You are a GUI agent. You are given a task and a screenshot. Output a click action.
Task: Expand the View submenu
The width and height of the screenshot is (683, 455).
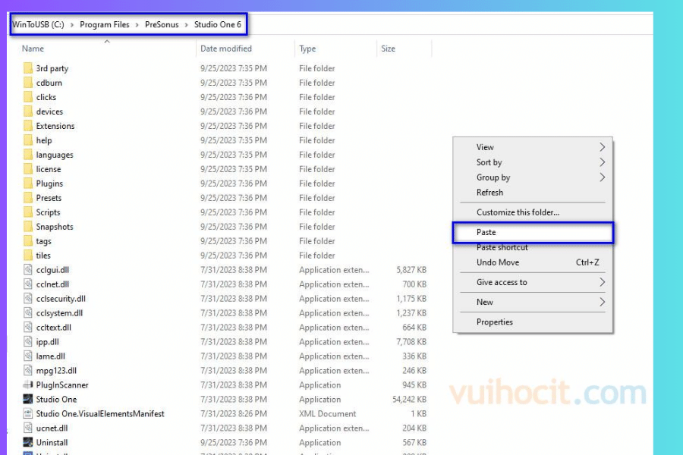pyautogui.click(x=603, y=147)
